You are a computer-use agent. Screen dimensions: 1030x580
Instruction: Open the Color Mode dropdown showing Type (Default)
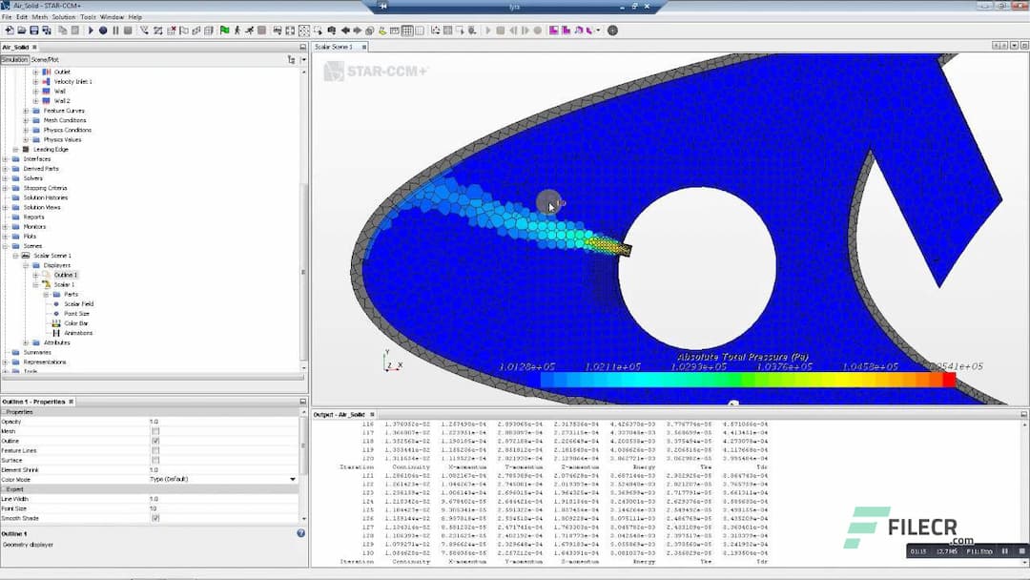coord(291,479)
